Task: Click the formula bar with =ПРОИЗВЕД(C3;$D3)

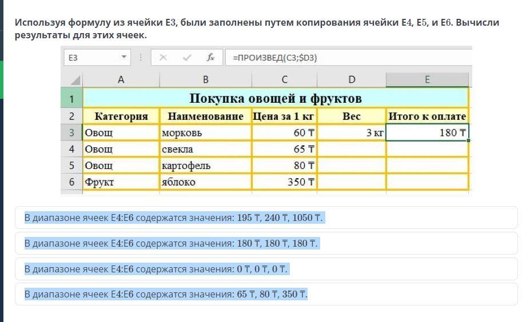Action: tap(349, 58)
